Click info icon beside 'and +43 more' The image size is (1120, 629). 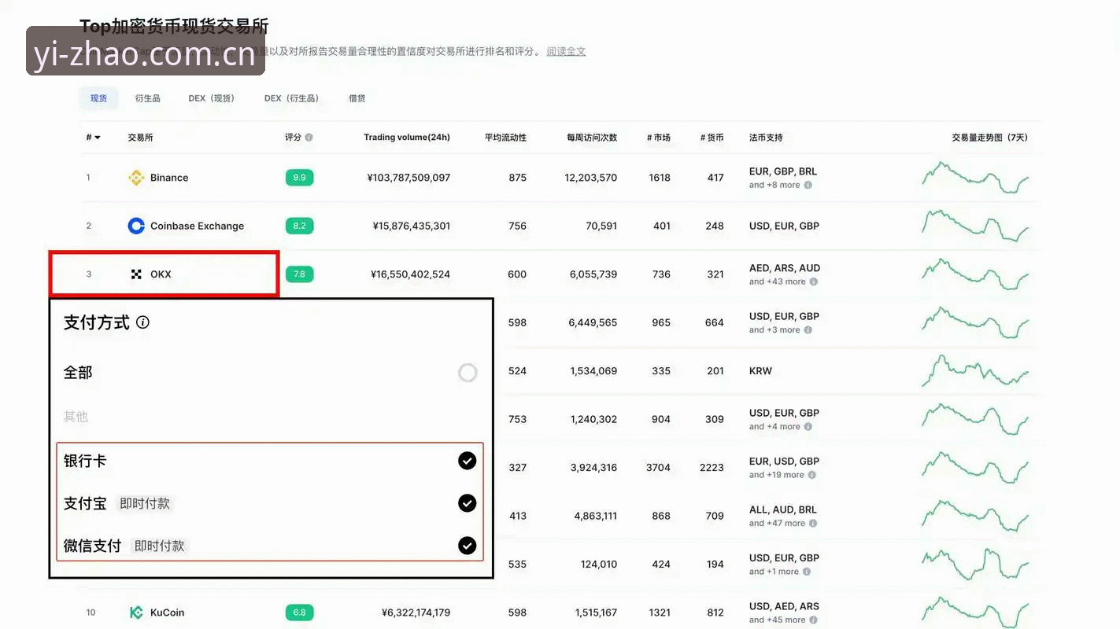pyautogui.click(x=813, y=281)
